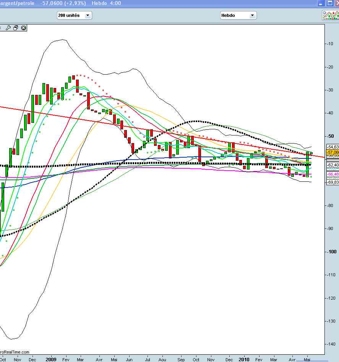
Task: Click the Sep label on the time axis
Action: tap(181, 360)
